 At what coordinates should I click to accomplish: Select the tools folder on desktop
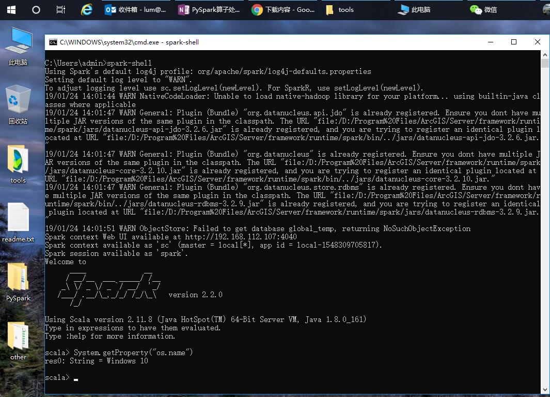pos(18,164)
